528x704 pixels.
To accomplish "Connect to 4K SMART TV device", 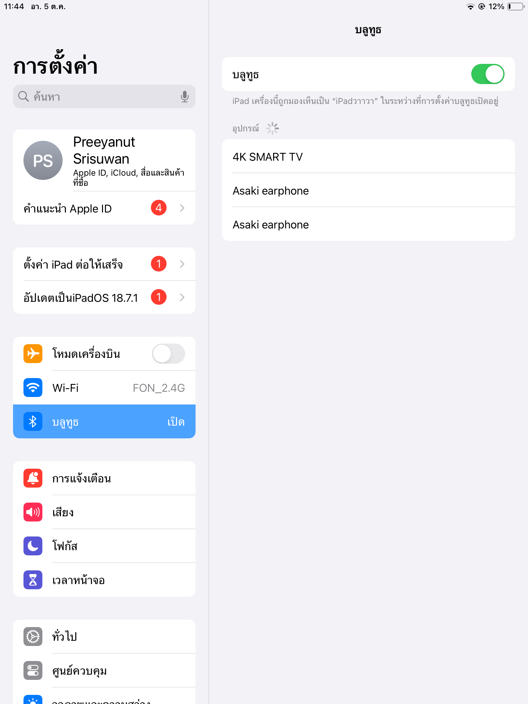I will click(368, 156).
